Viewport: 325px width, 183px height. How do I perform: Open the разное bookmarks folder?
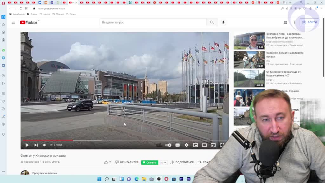(45, 14)
